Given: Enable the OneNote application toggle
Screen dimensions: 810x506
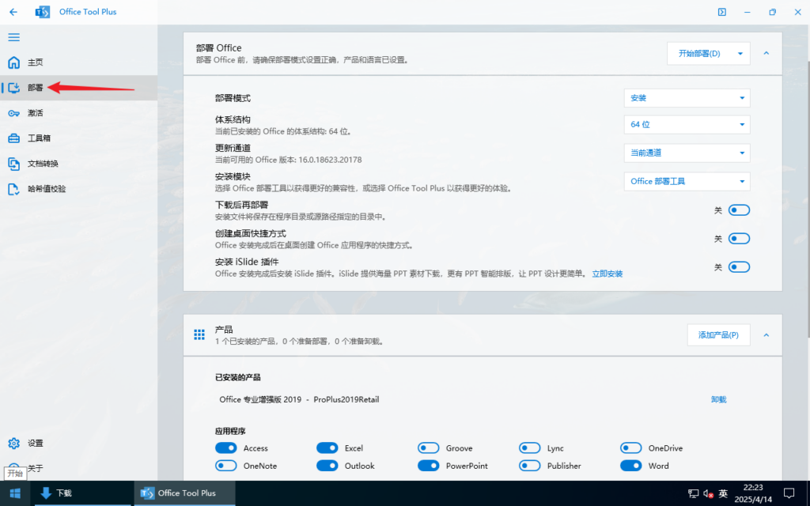Looking at the screenshot, I should [225, 466].
